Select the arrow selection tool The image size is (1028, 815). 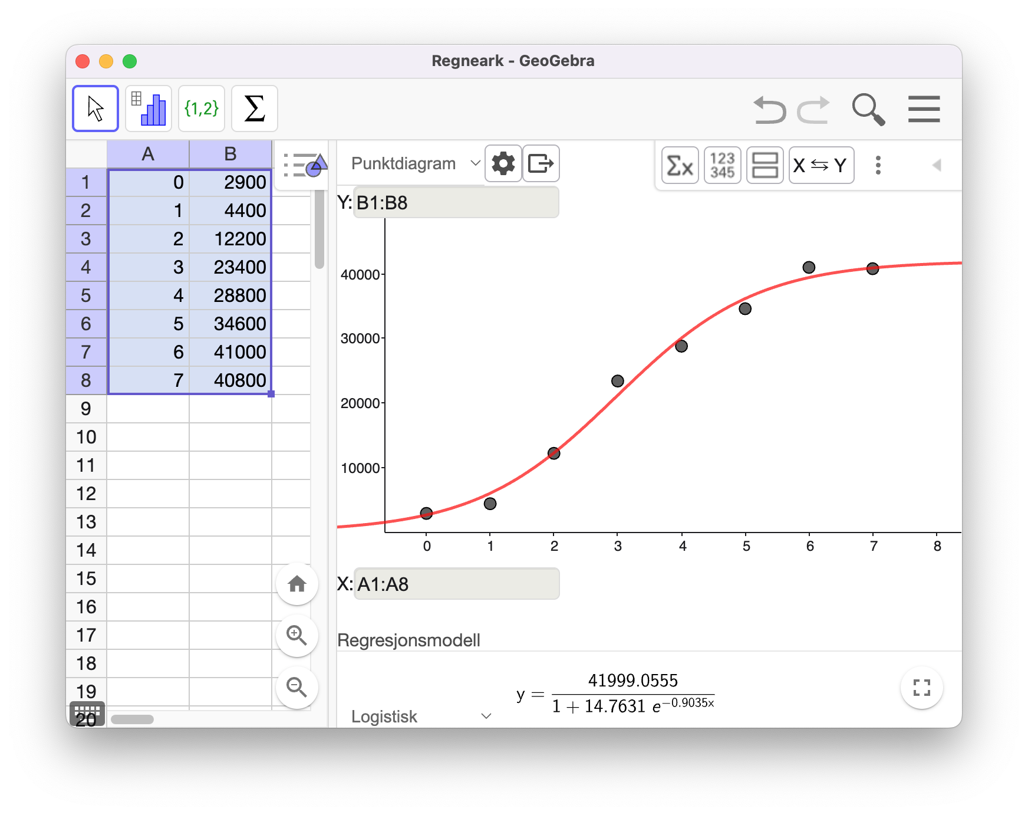coord(95,108)
